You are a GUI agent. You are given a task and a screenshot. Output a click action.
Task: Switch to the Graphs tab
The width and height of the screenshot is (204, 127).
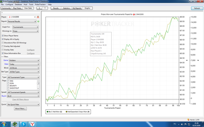87,8
